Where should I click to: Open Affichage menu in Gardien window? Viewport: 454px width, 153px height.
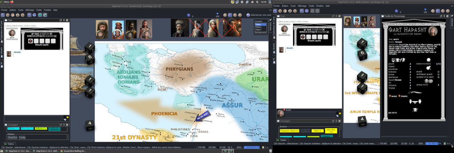[30, 10]
